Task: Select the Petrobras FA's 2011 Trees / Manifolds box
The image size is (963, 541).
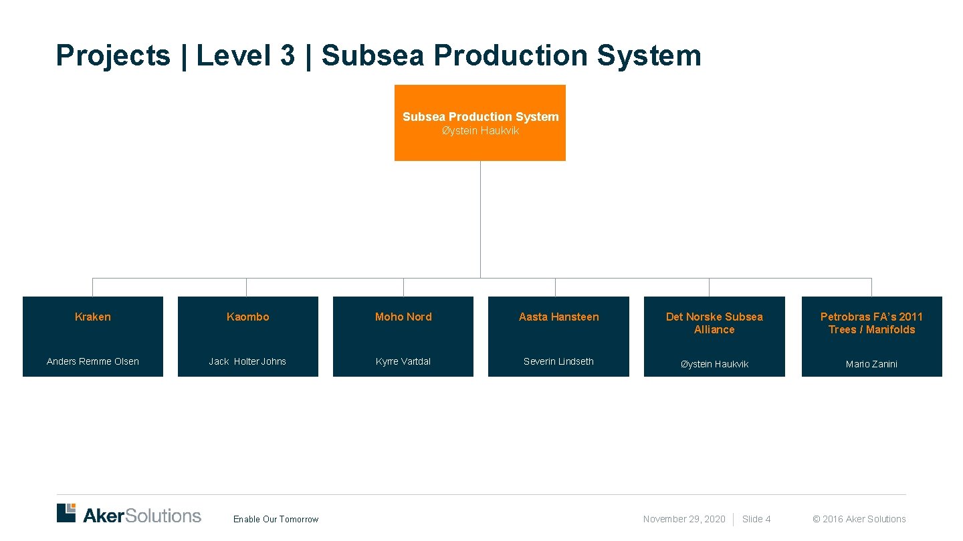Action: tap(871, 337)
